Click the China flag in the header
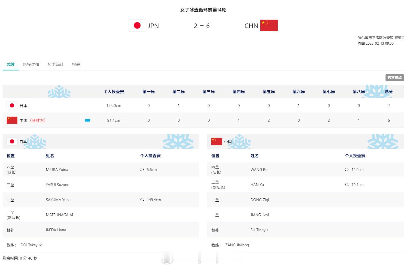 269,25
